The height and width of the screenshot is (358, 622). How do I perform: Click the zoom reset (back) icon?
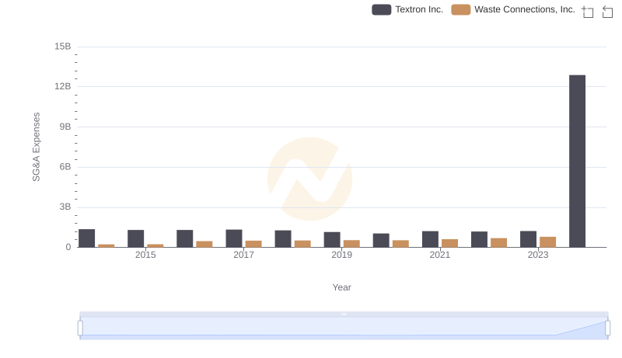pyautogui.click(x=607, y=12)
